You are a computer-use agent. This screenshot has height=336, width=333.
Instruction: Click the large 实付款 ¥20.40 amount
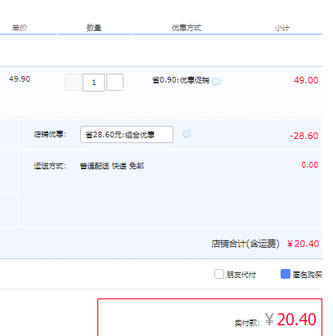pos(290,320)
